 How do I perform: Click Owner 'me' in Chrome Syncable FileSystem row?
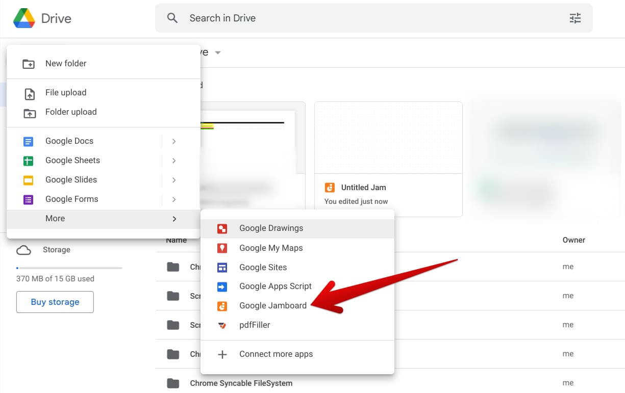[x=568, y=383]
